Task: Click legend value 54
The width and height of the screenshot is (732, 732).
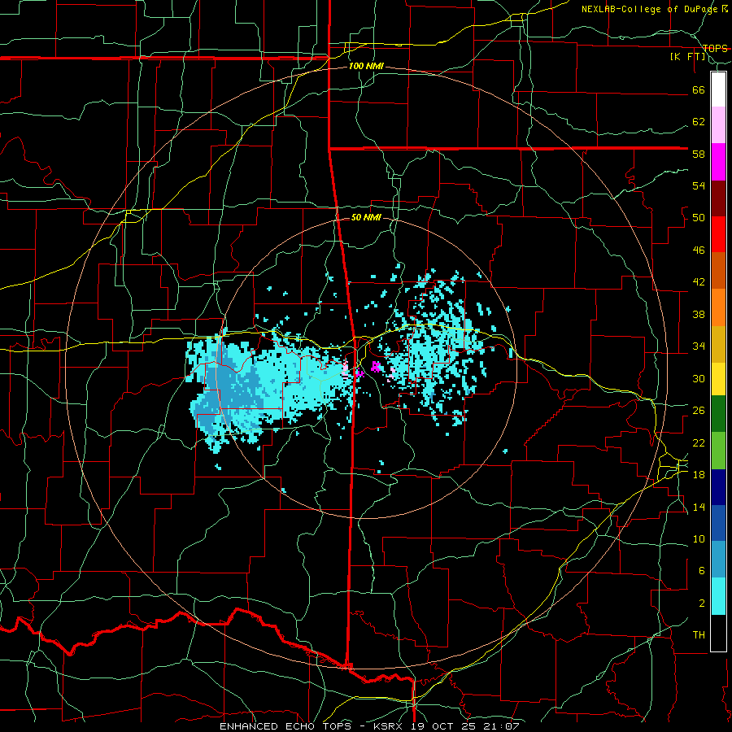Action: point(699,185)
